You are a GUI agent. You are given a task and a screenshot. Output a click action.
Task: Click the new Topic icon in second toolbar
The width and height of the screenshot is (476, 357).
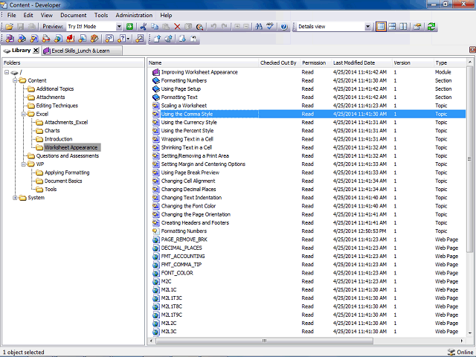click(x=34, y=39)
